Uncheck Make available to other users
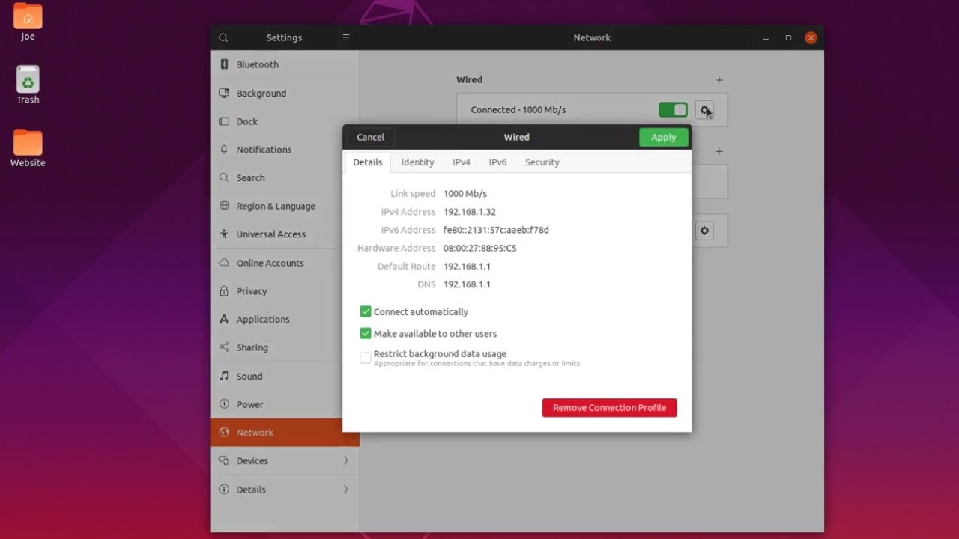 [366, 333]
